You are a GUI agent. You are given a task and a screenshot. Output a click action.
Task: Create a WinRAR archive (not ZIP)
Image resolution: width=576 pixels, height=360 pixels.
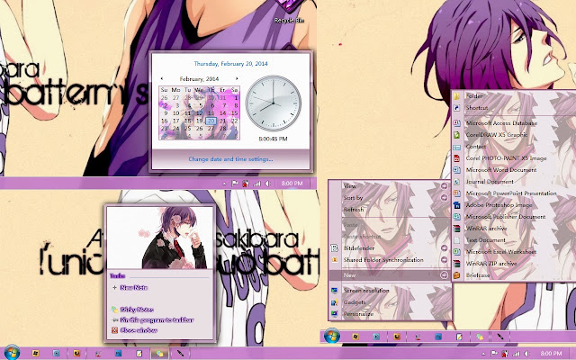pyautogui.click(x=514, y=229)
